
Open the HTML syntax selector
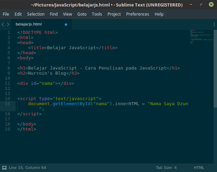(x=199, y=168)
